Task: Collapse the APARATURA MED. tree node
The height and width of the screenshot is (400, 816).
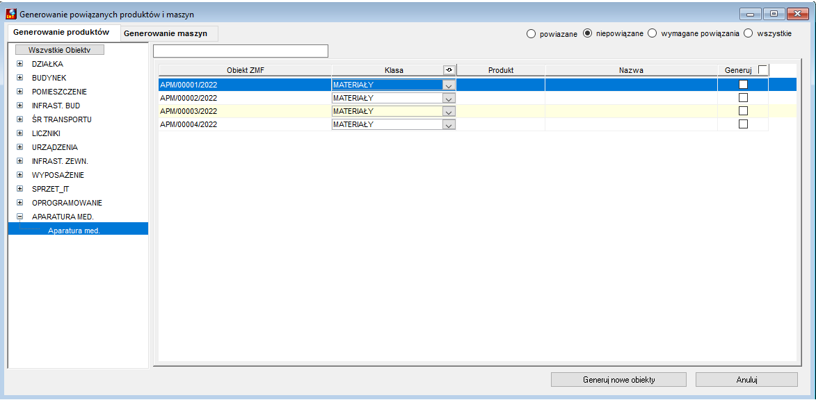Action: 19,216
